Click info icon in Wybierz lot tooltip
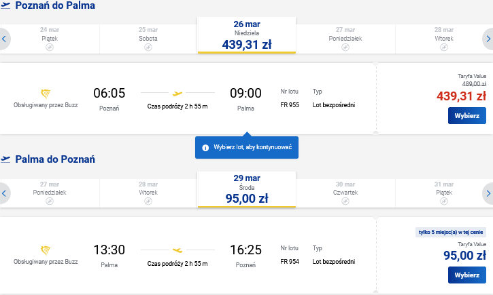The width and height of the screenshot is (493, 295). pyautogui.click(x=205, y=148)
